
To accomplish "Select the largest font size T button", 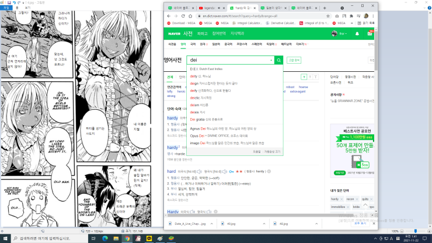I will tap(316, 77).
